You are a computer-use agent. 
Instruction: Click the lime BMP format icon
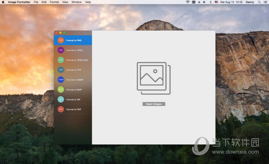61,89
